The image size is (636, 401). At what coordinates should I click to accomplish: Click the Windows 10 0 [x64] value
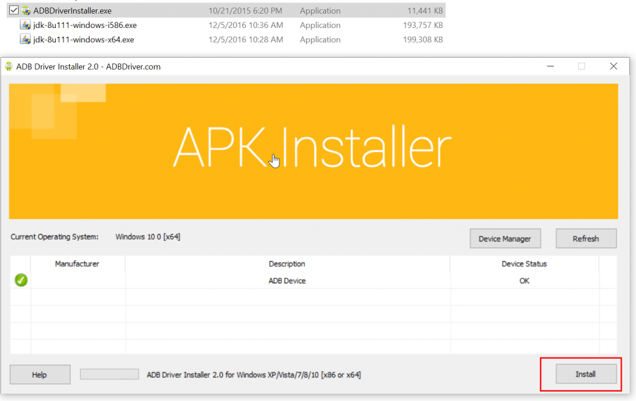tap(148, 237)
